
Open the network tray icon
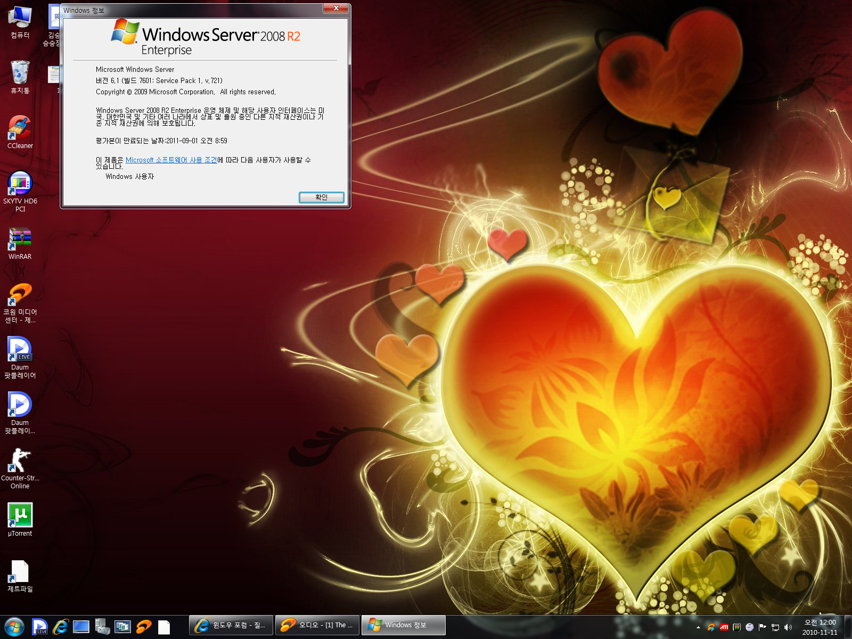coord(775,627)
